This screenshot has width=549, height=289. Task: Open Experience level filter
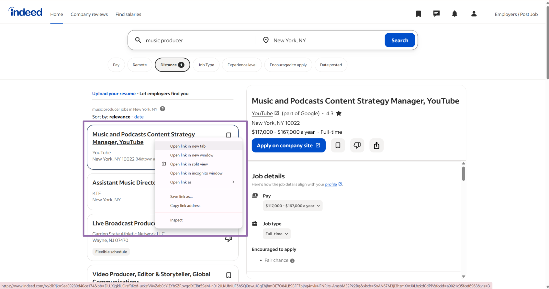(x=242, y=65)
